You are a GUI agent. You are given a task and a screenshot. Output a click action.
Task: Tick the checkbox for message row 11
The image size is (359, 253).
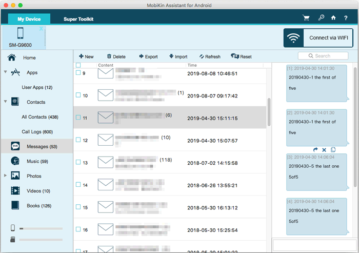click(78, 118)
